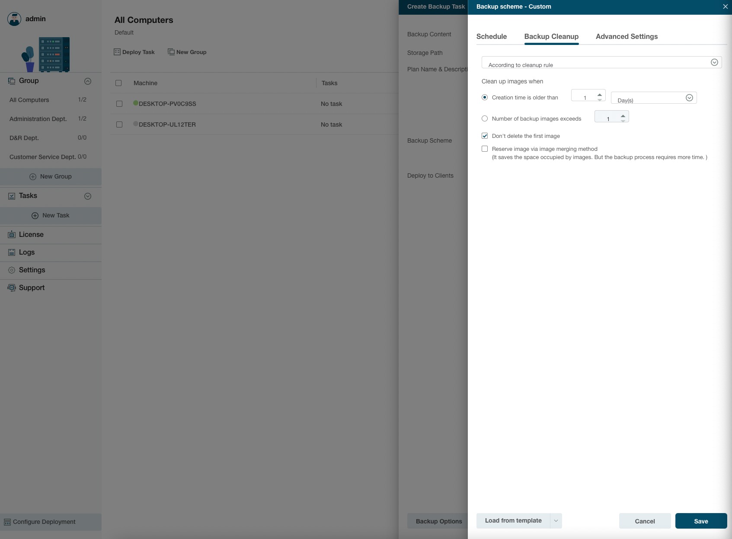Check the DESKTOP-PV0C9SS row checkbox
732x539 pixels.
[x=119, y=104]
